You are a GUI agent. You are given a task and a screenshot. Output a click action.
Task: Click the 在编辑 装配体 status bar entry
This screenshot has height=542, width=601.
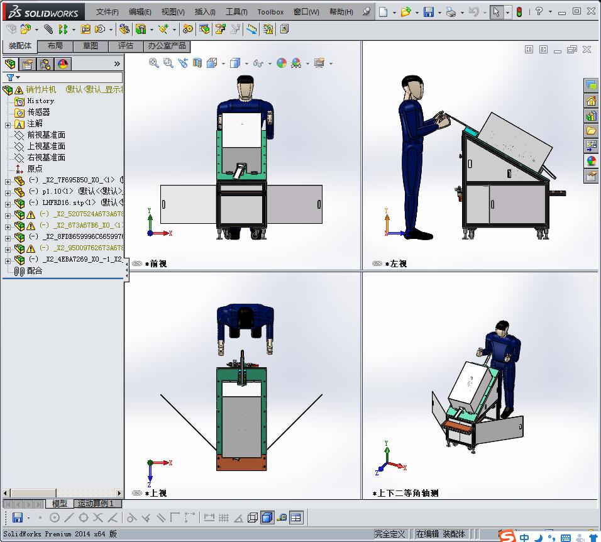(441, 534)
